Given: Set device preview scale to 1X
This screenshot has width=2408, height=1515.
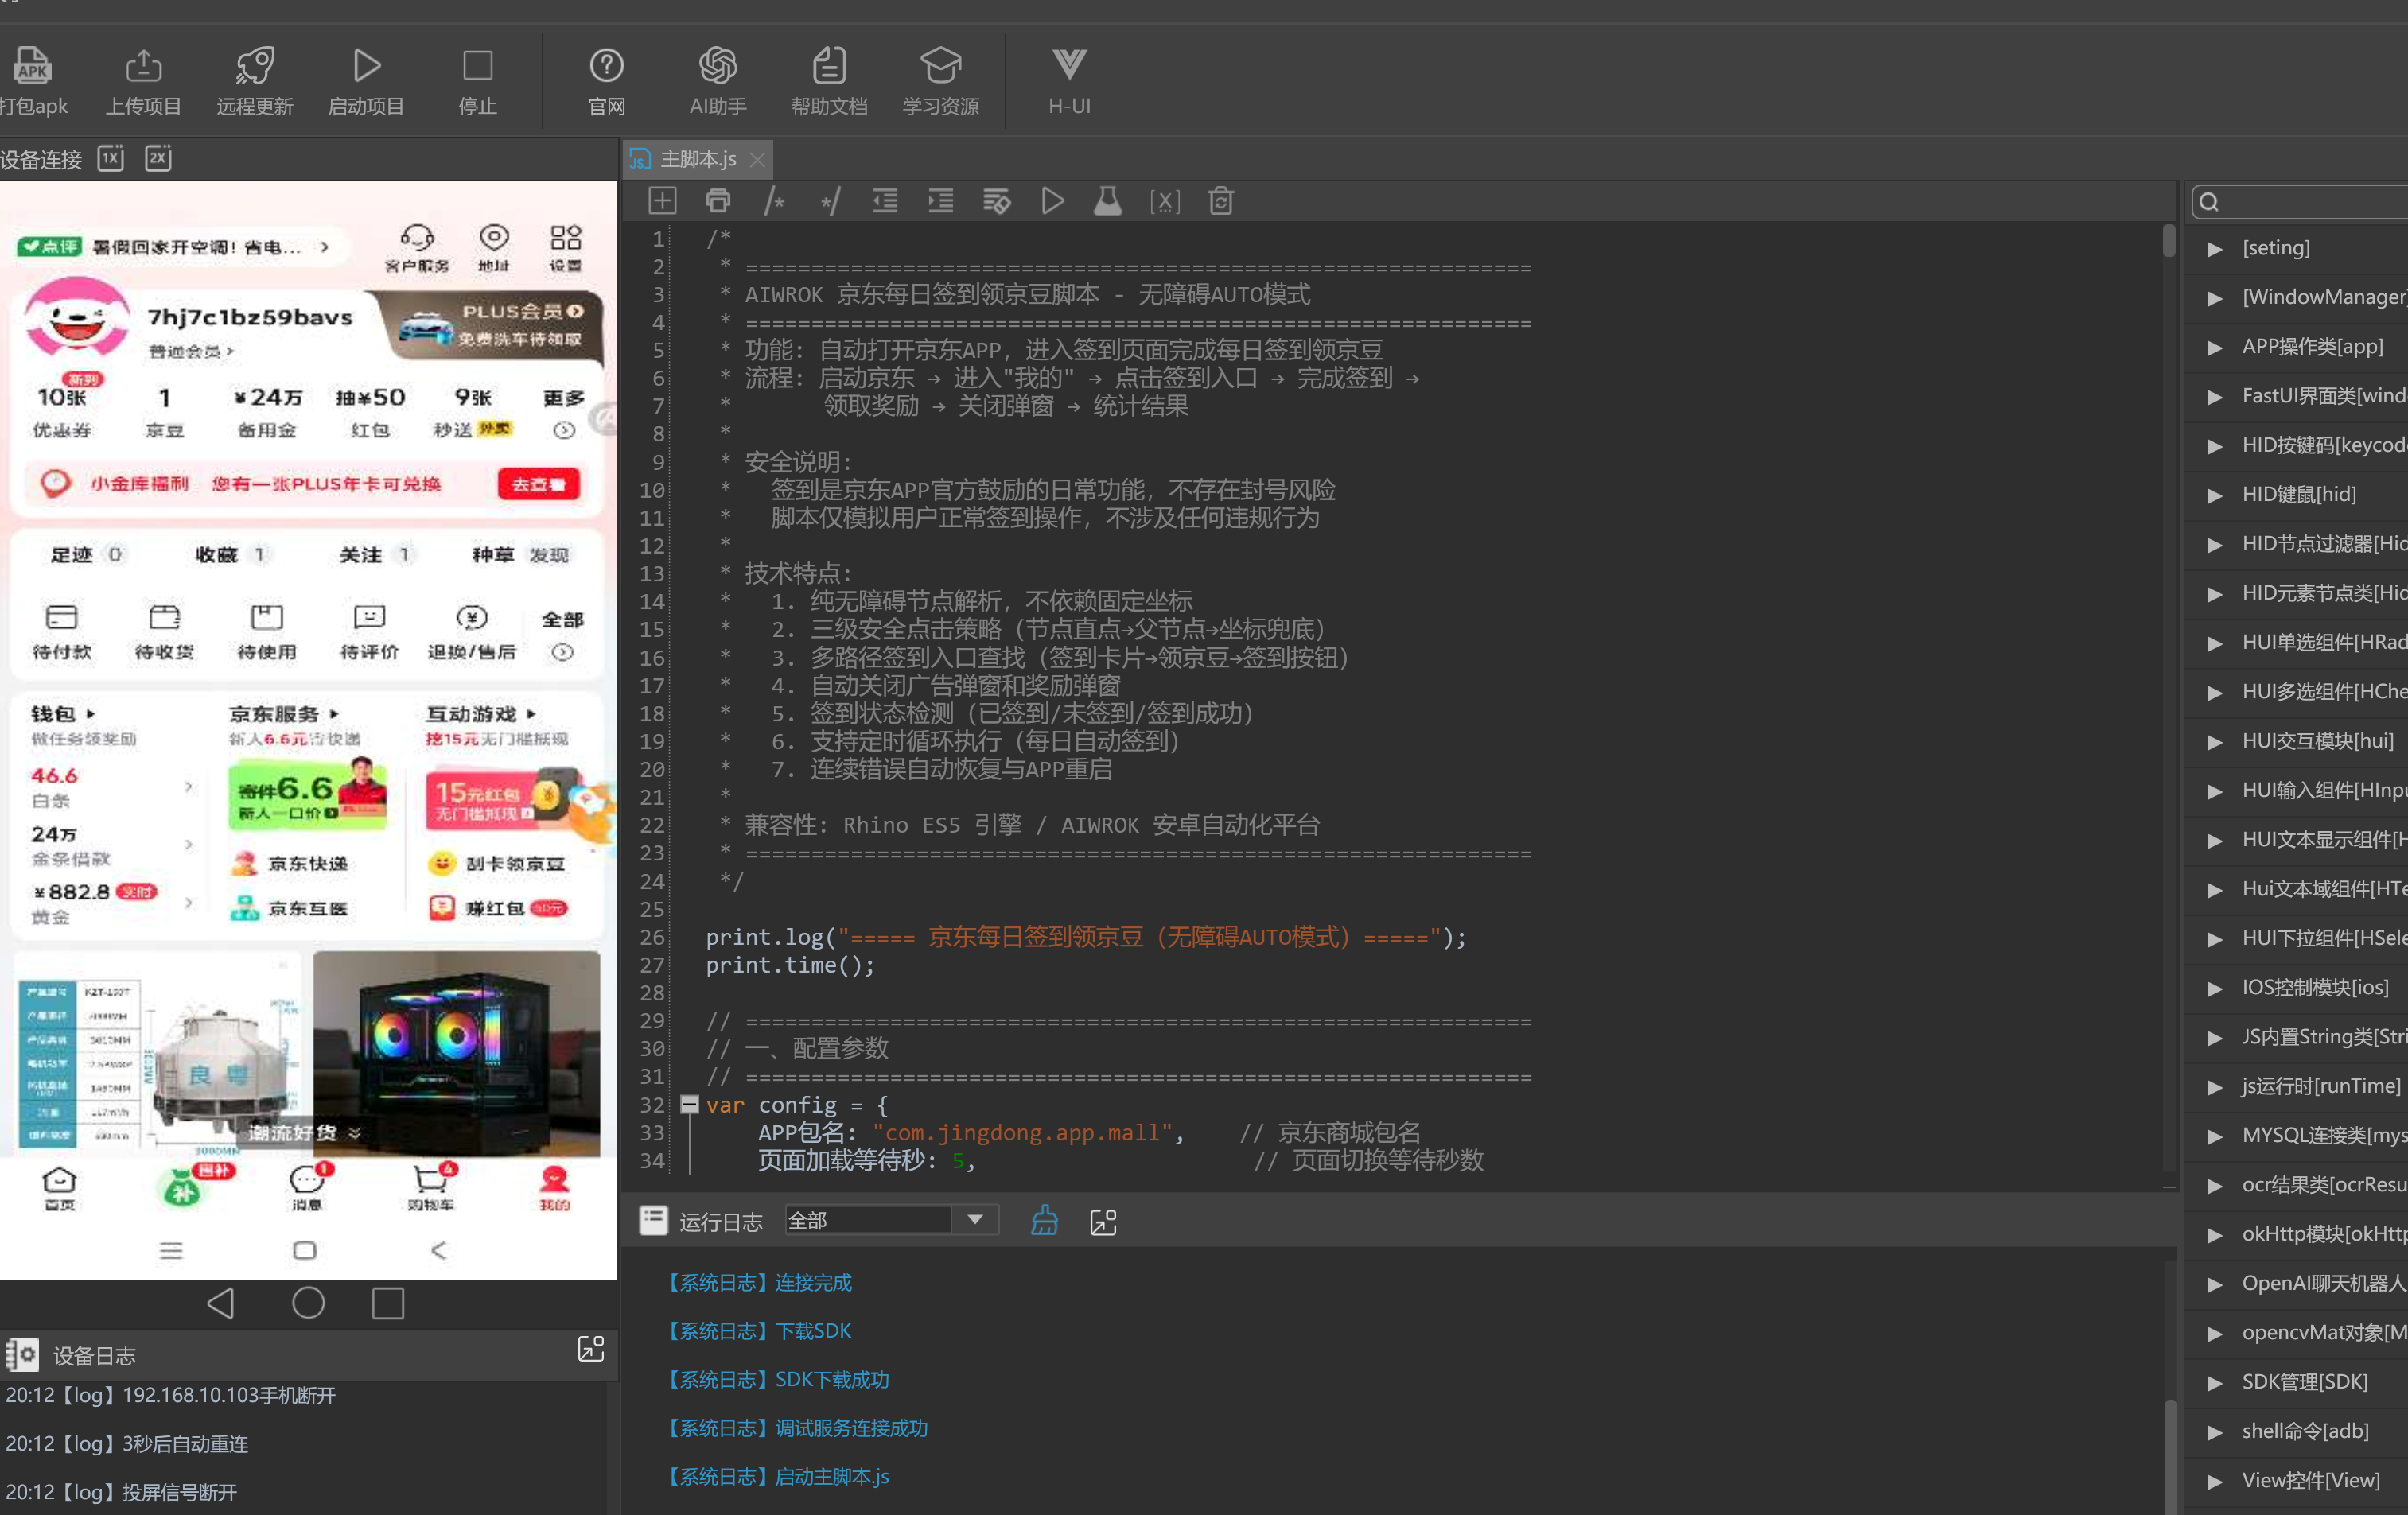Looking at the screenshot, I should [x=111, y=158].
